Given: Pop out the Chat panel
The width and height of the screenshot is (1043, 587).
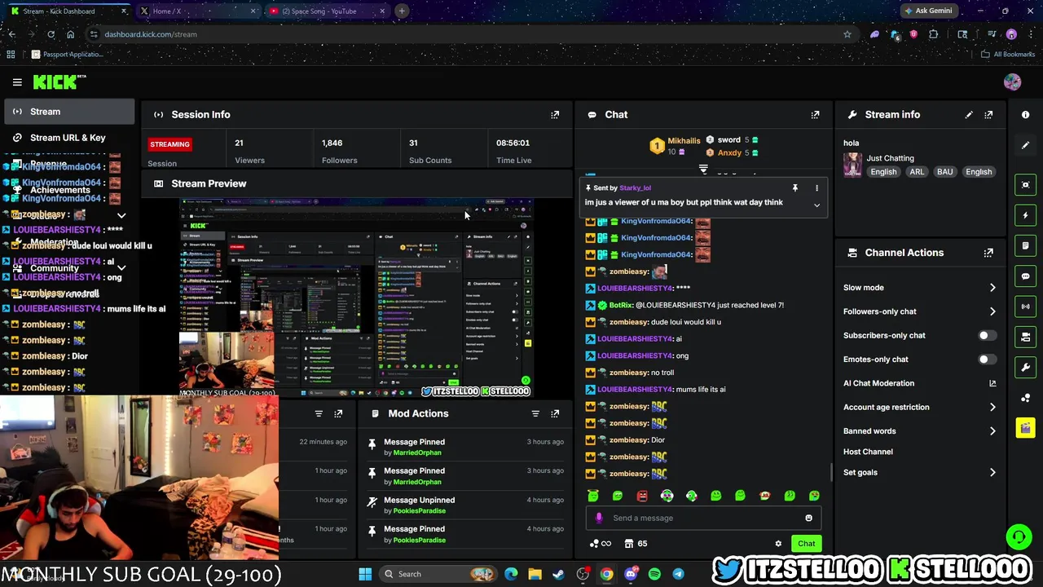Looking at the screenshot, I should [x=815, y=115].
